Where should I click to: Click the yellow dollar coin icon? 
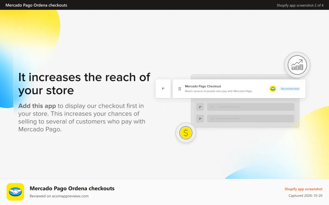point(186,133)
